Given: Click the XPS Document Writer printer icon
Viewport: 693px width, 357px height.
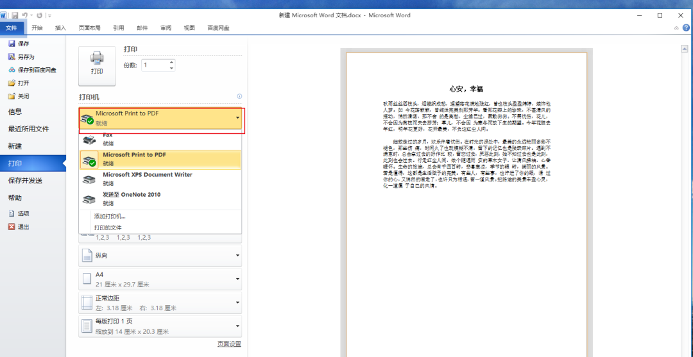Looking at the screenshot, I should [x=89, y=179].
